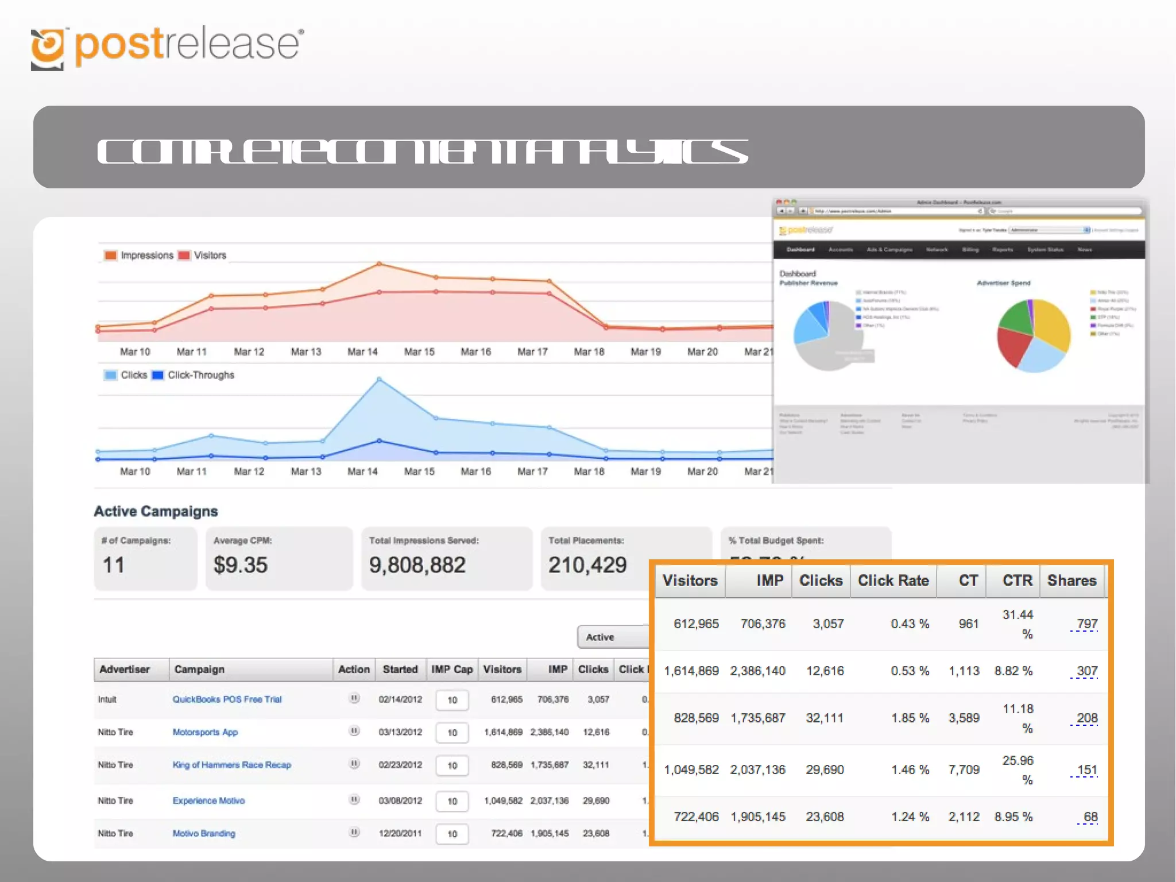Viewport: 1176px width, 882px height.
Task: Click the 208 shares link
Action: pos(1086,718)
